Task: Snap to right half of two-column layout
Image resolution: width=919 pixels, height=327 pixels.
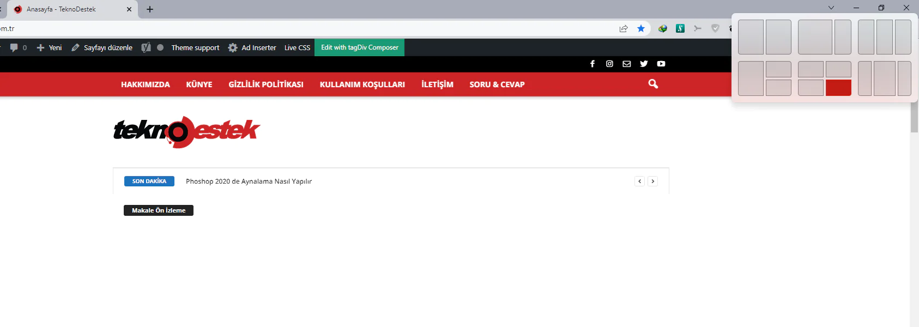Action: (x=778, y=37)
